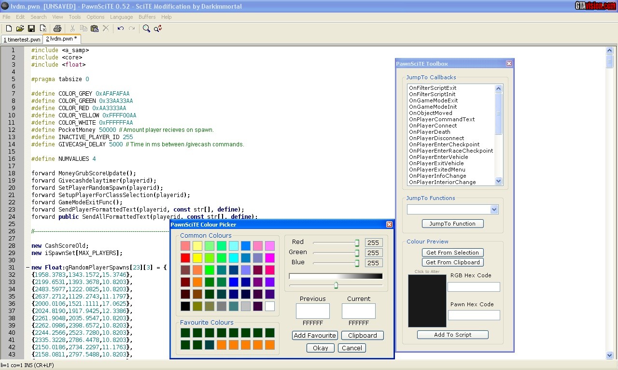Click the Red slider handle
The image size is (618, 370).
357,242
